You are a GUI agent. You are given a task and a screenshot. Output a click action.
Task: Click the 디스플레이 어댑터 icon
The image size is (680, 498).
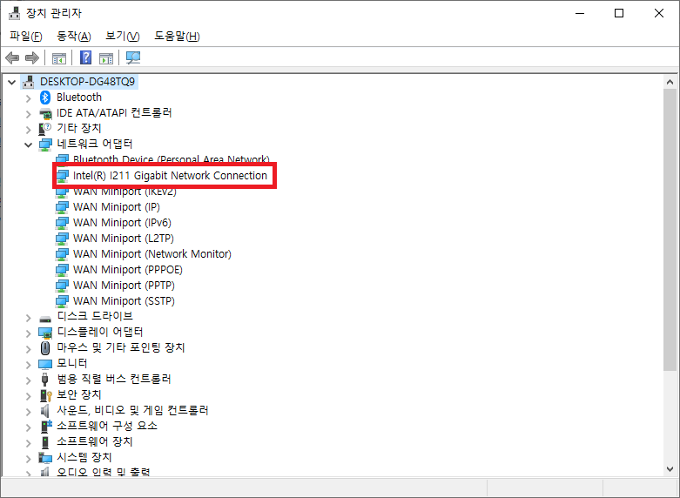[x=45, y=333]
